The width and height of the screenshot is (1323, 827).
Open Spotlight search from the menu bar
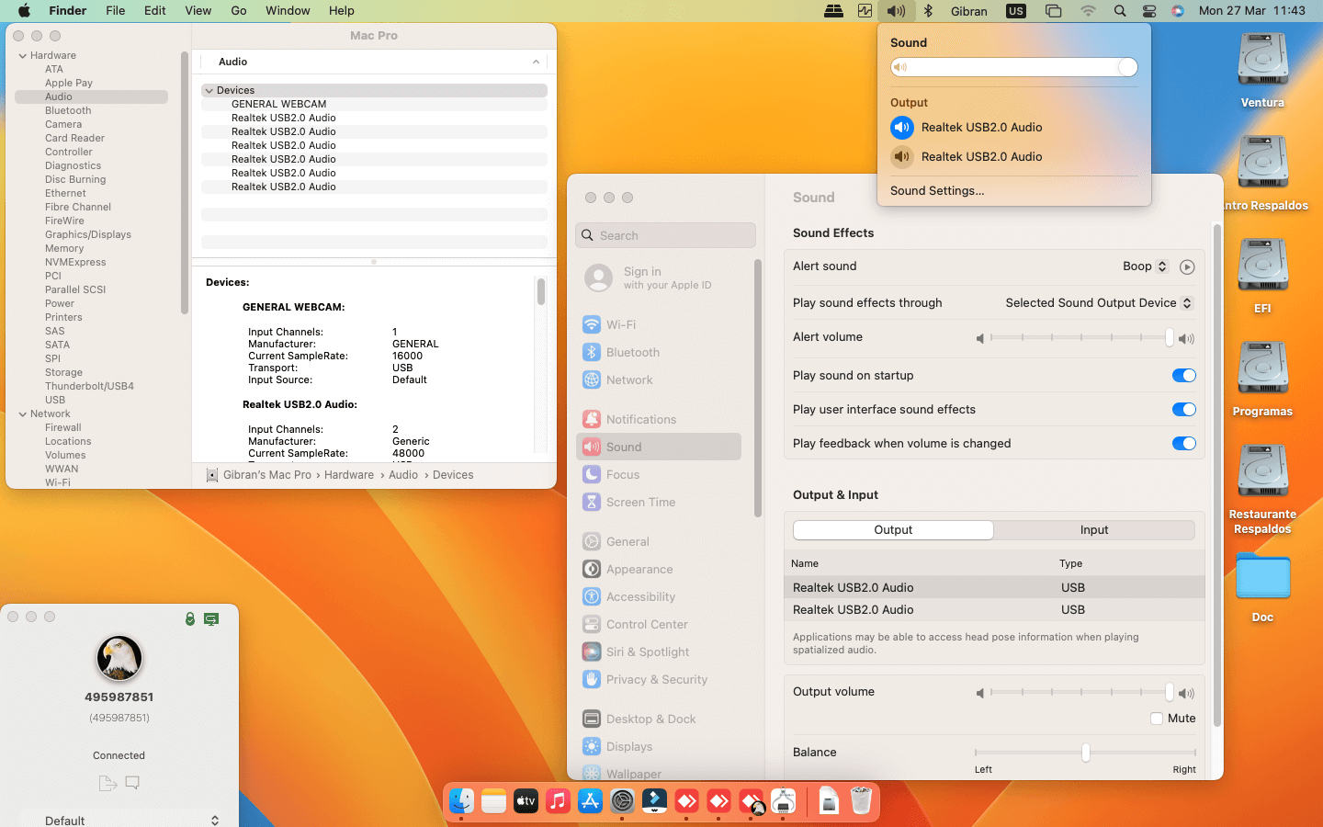[x=1119, y=11]
